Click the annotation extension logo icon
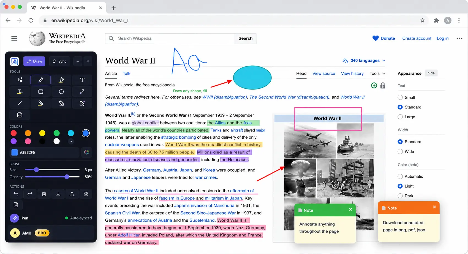The height and width of the screenshot is (254, 468). [15, 61]
